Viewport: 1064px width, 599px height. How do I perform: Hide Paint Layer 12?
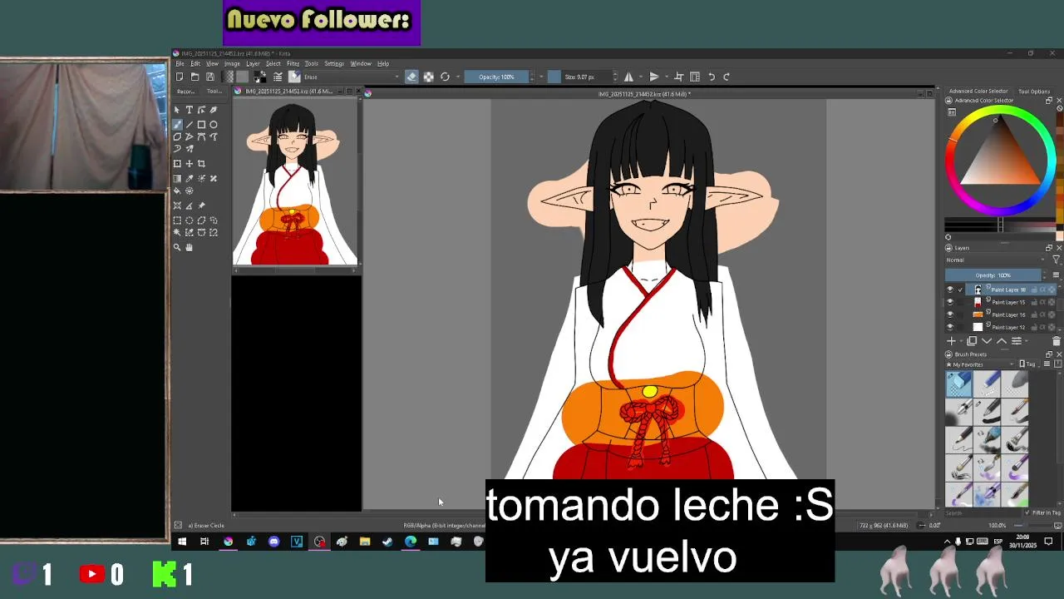tap(950, 327)
